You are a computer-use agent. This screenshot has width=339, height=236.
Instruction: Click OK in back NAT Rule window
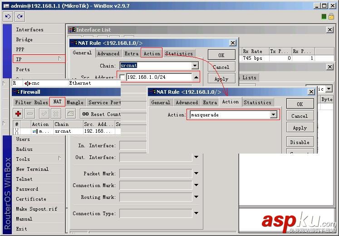pos(221,55)
